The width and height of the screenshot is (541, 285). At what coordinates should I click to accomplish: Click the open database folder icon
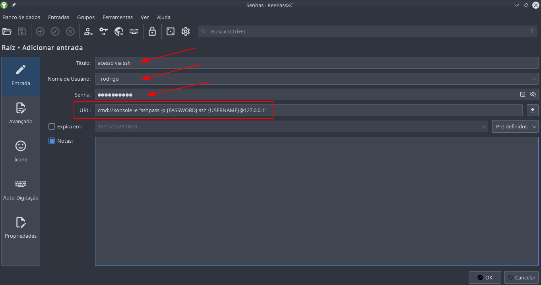(x=7, y=31)
